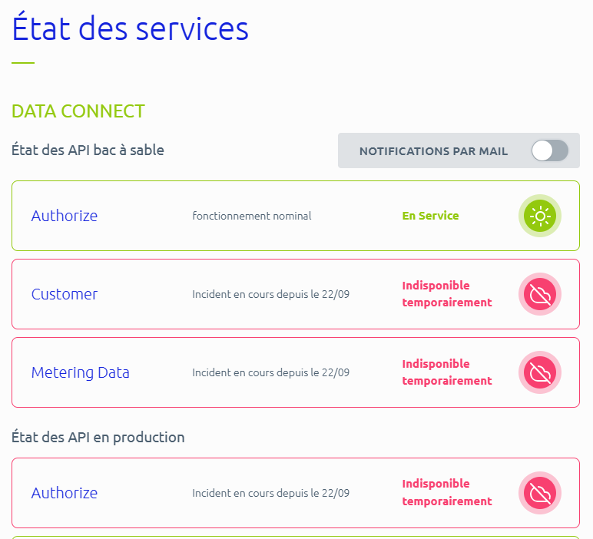Click Indisponible temporairement status in Metering Data row

[447, 372]
